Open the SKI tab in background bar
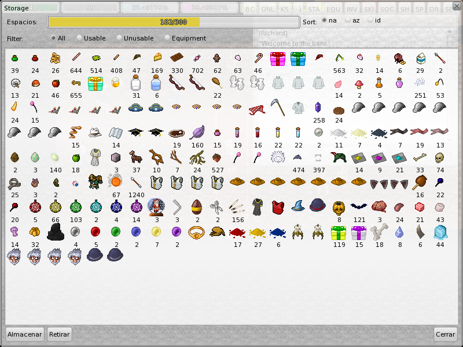Screen dimensions: 463x347 pos(369,9)
